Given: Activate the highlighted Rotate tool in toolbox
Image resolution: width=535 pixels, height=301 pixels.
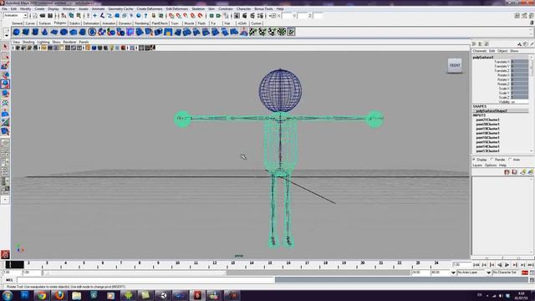Looking at the screenshot, I should pyautogui.click(x=5, y=84).
